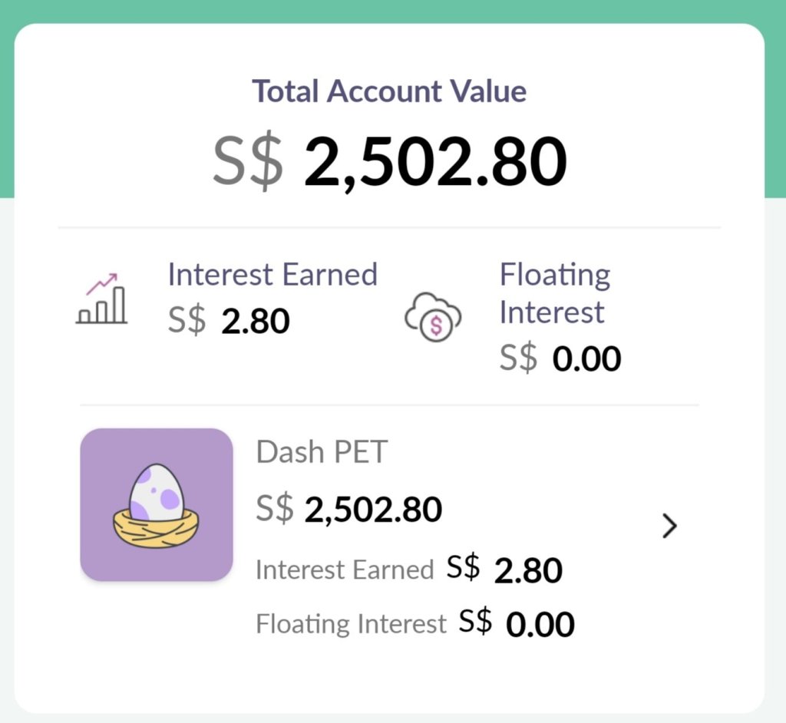Tap the upward trend arrow on chart icon
The width and height of the screenshot is (786, 723).
pyautogui.click(x=103, y=282)
